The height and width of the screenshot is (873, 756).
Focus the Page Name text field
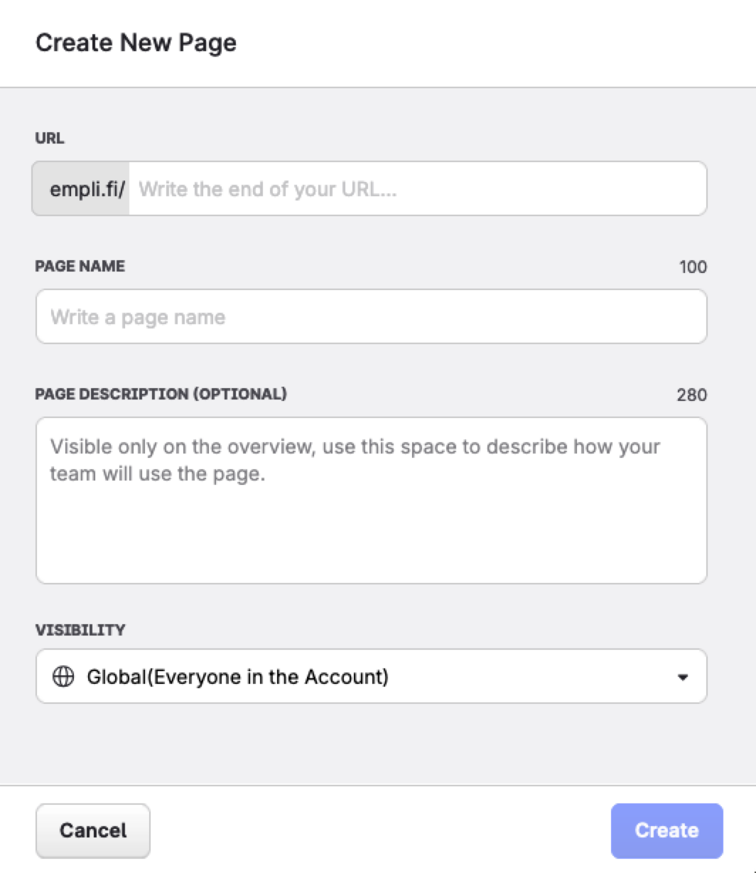coord(371,317)
